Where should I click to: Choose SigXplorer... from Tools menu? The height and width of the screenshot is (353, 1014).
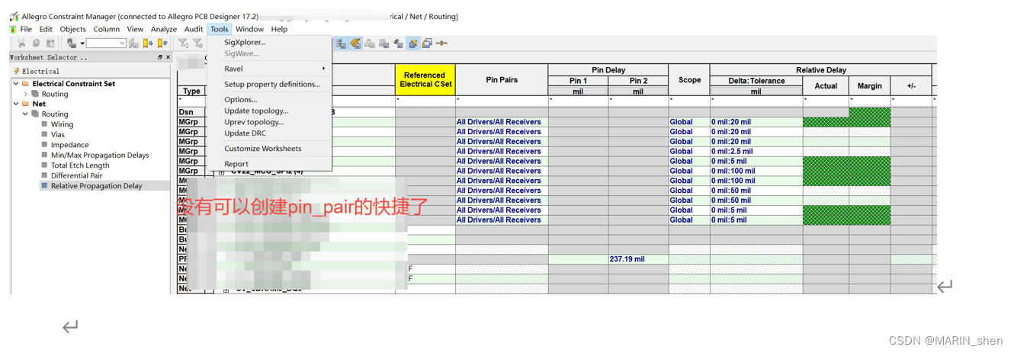tap(245, 43)
